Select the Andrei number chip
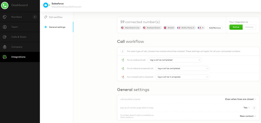 coord(169,28)
